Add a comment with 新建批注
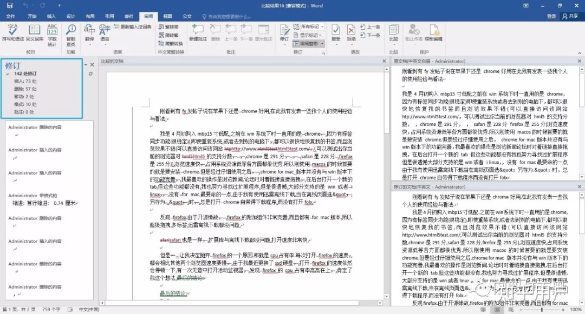Image resolution: width=585 pixels, height=314 pixels. coord(198,33)
